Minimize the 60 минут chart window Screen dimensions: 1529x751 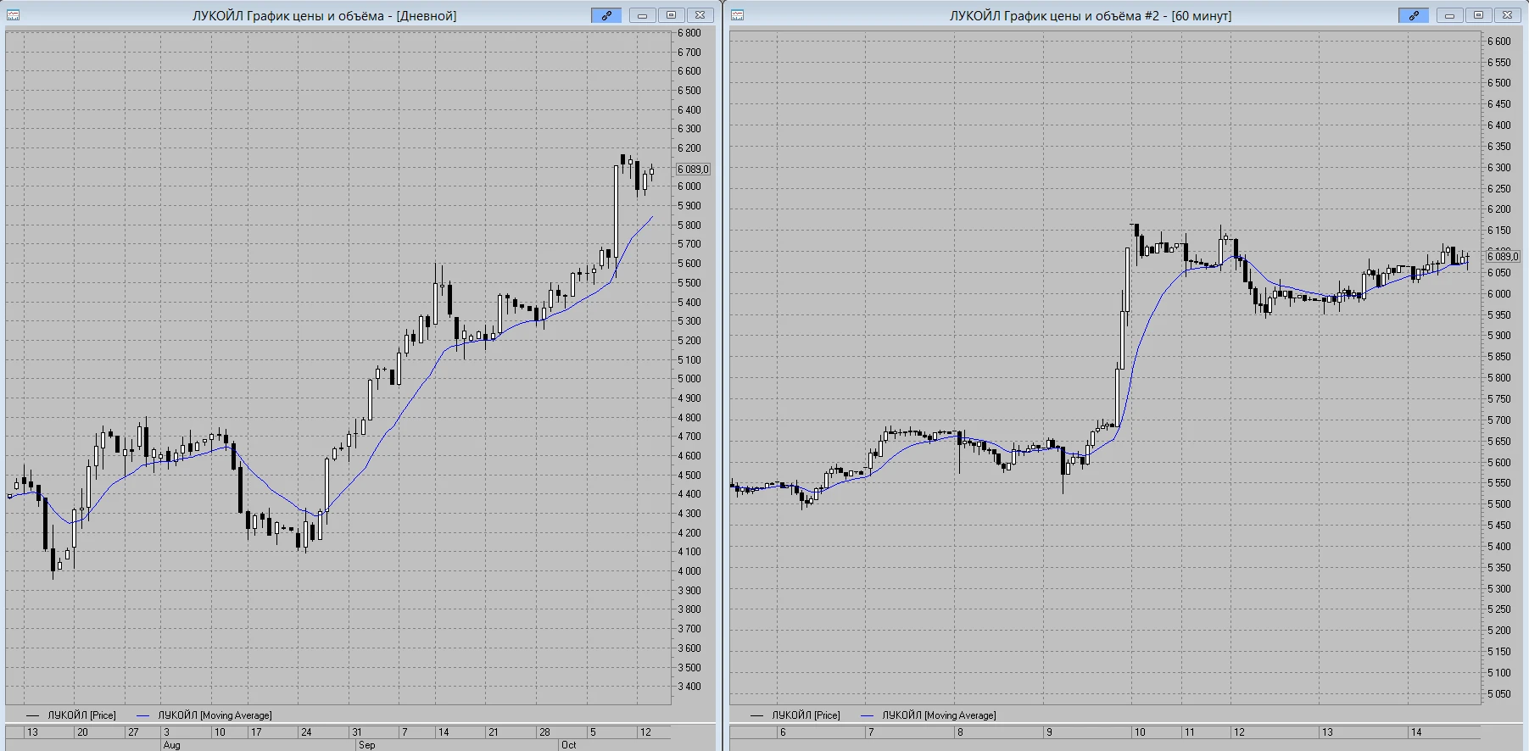click(x=1449, y=15)
